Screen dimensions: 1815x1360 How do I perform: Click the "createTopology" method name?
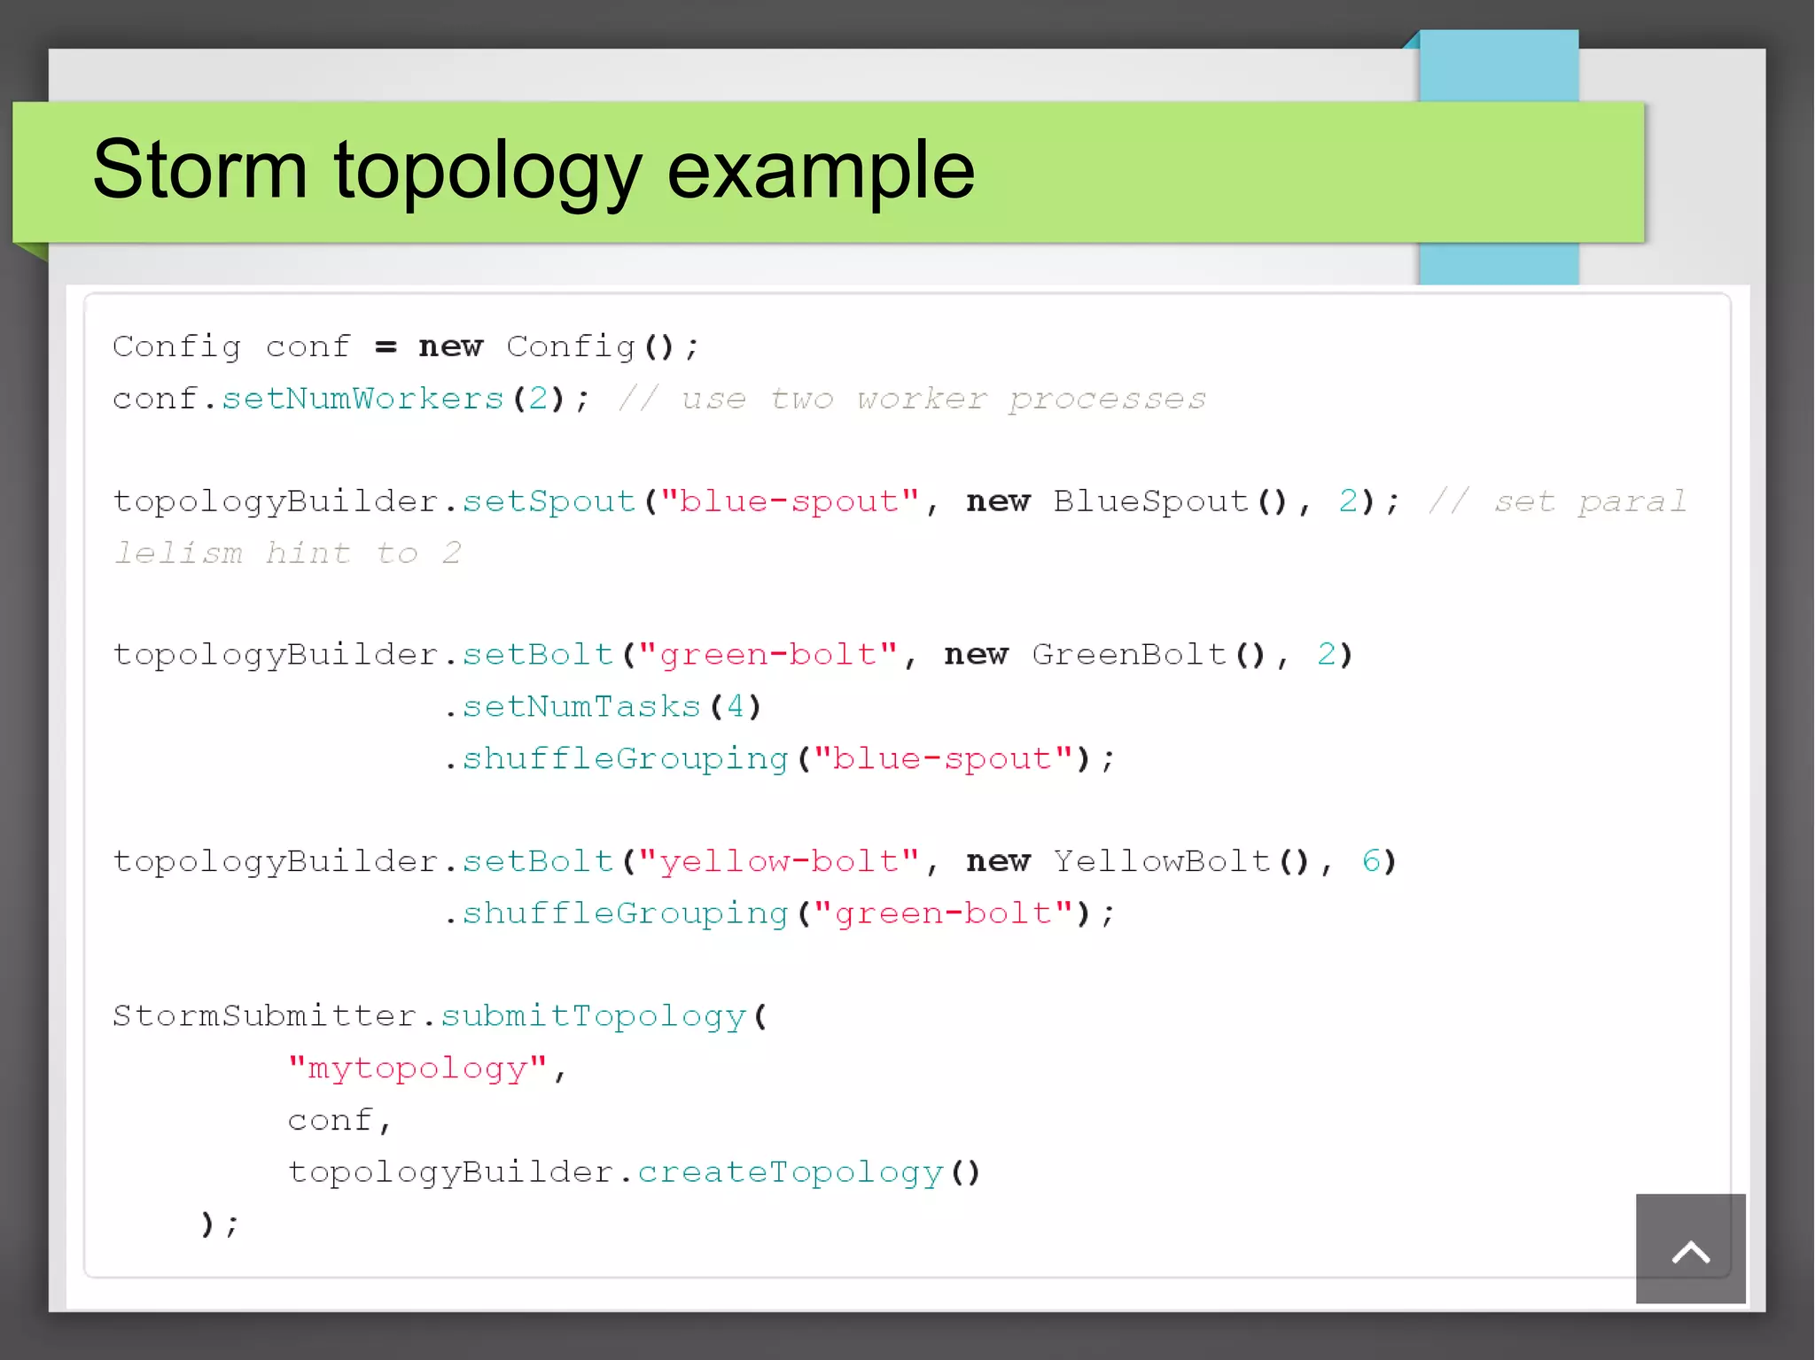(790, 1172)
